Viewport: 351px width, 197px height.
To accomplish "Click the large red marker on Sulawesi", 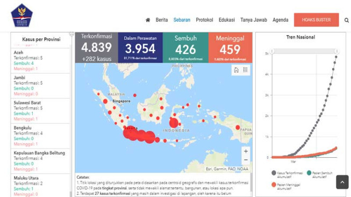I will (174, 123).
